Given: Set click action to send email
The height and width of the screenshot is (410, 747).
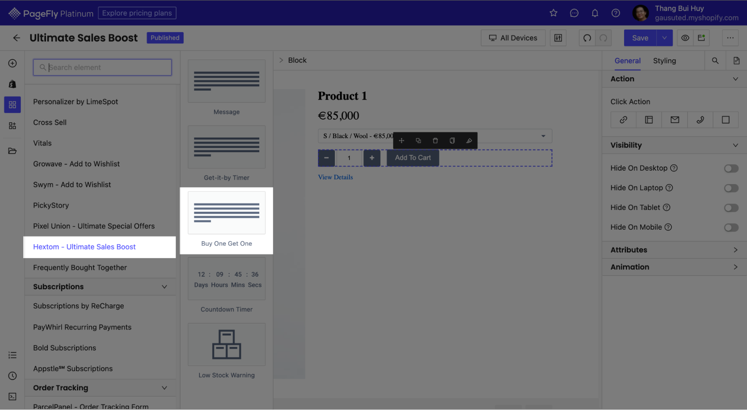Looking at the screenshot, I should pyautogui.click(x=675, y=120).
